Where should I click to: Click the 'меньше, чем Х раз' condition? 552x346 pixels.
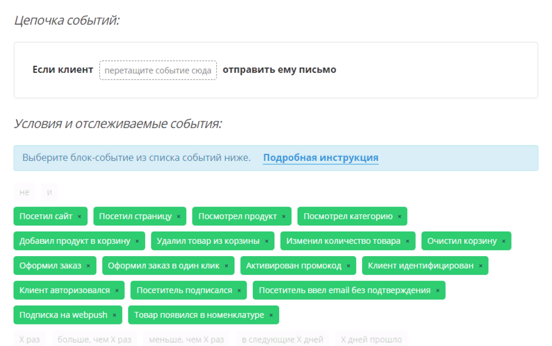tap(187, 339)
